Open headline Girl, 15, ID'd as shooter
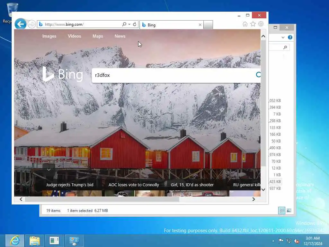Image resolution: width=329 pixels, height=247 pixels. [192, 185]
